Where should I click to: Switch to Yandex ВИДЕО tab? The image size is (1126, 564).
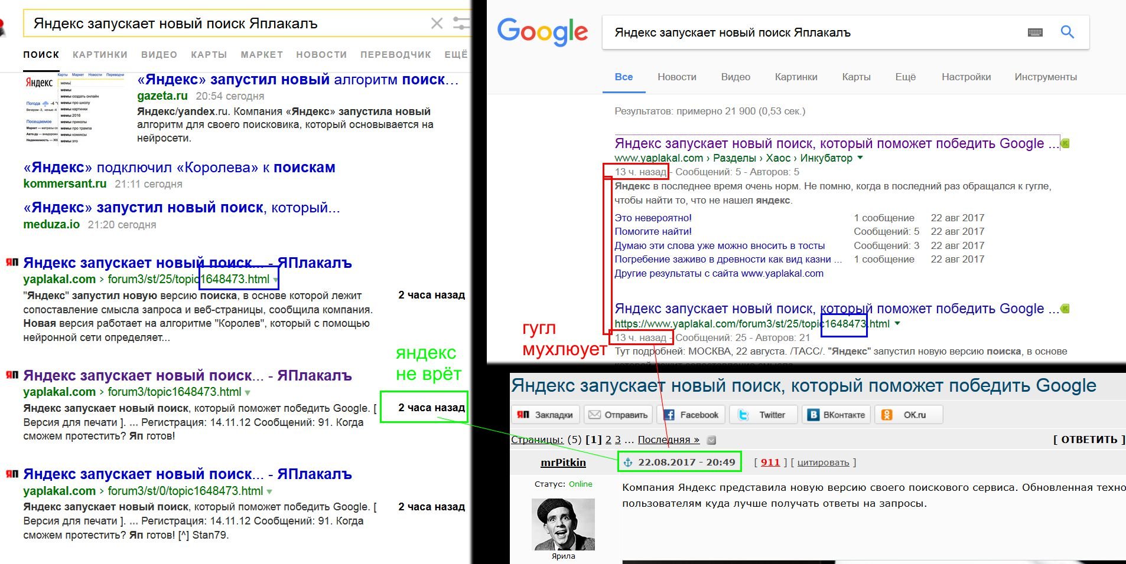159,54
